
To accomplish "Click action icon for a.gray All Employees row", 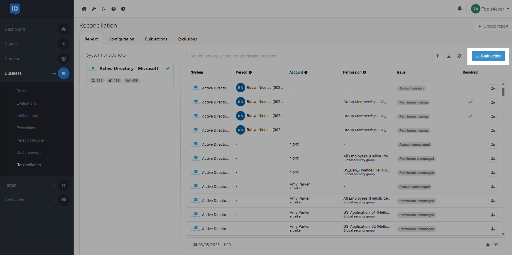I will coord(493,159).
